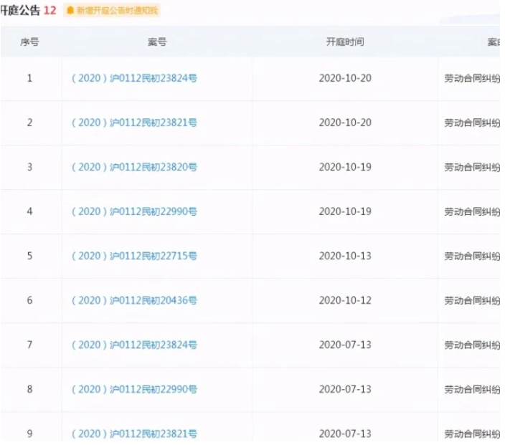The image size is (505, 445).
Task: Open case link 沪0112民初23821号 in row 2
Action: [134, 123]
